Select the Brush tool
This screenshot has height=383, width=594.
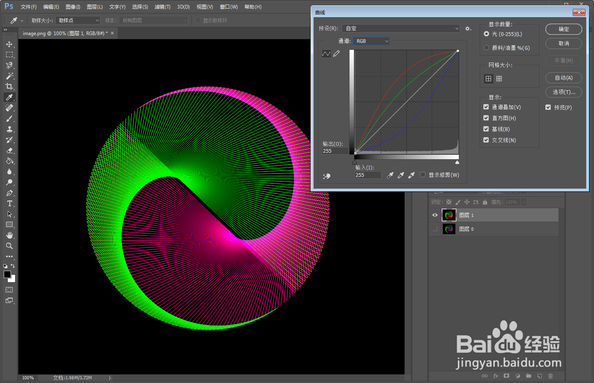click(x=9, y=118)
